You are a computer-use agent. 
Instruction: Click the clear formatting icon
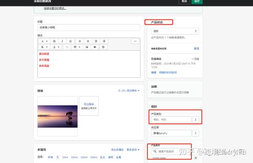click(103, 47)
